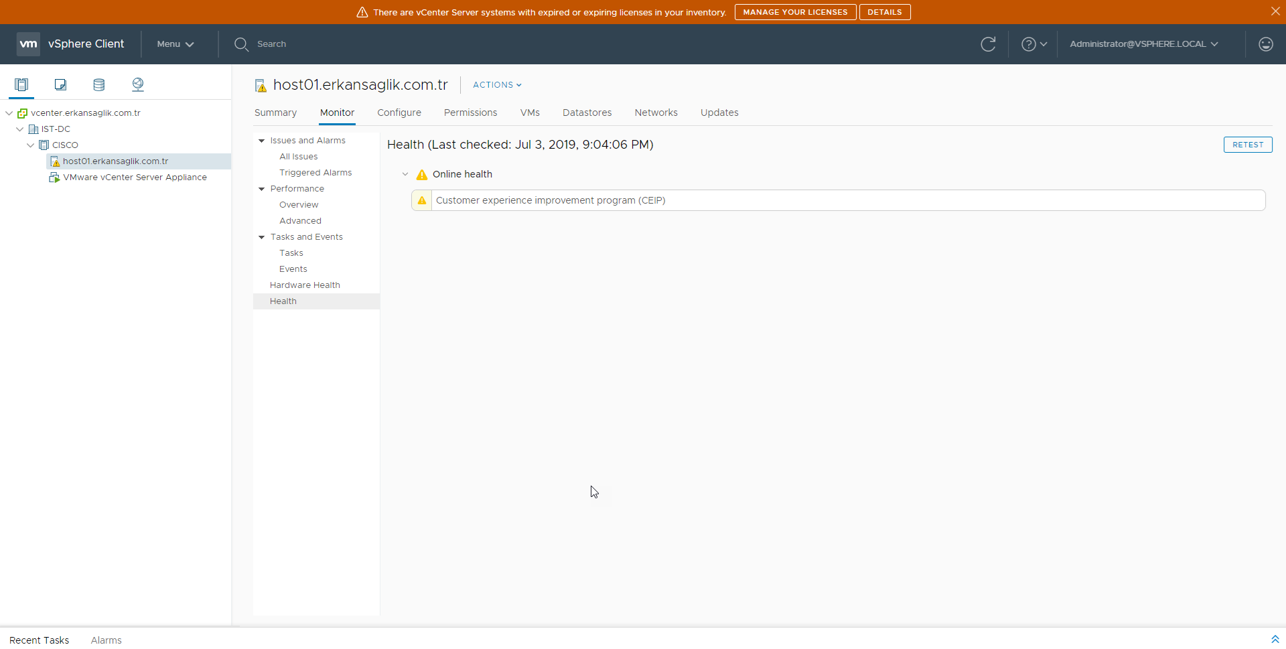Open the help question mark menu
1286x649 pixels.
click(x=1033, y=44)
